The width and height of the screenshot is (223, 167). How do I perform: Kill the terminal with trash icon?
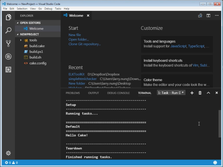[200, 93]
